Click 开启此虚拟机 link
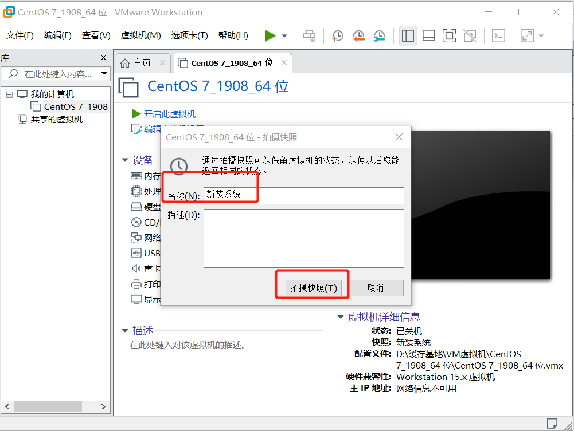This screenshot has height=431, width=574. pyautogui.click(x=170, y=114)
